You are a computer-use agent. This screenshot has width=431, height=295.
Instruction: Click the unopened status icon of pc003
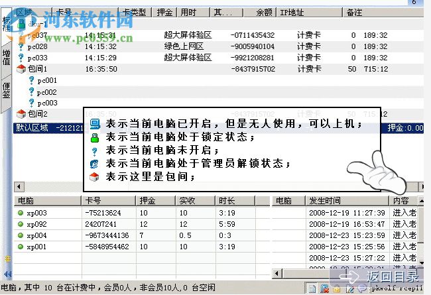(x=32, y=103)
